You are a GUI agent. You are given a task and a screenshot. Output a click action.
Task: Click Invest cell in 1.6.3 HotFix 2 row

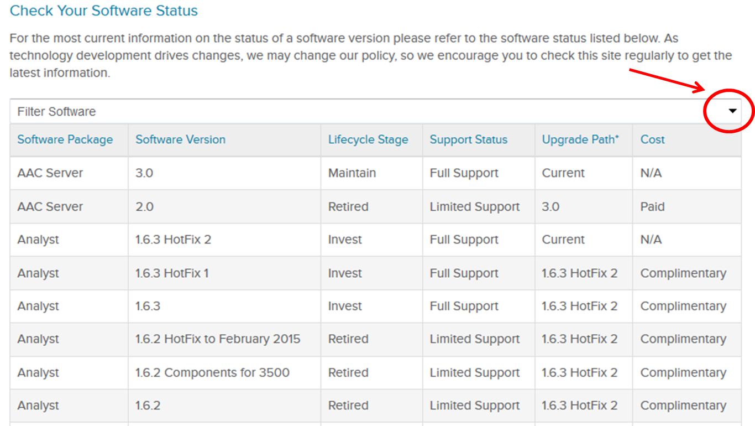345,240
